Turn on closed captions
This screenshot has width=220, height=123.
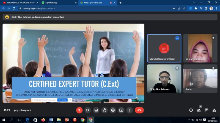(96, 110)
